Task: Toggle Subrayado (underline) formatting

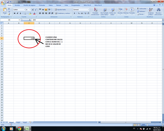Action: point(20,13)
